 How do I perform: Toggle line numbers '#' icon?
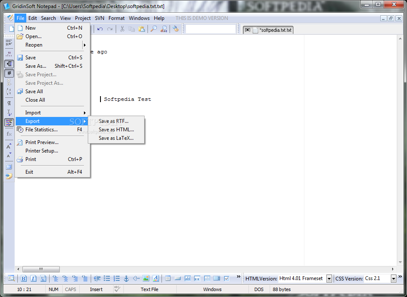(9, 73)
